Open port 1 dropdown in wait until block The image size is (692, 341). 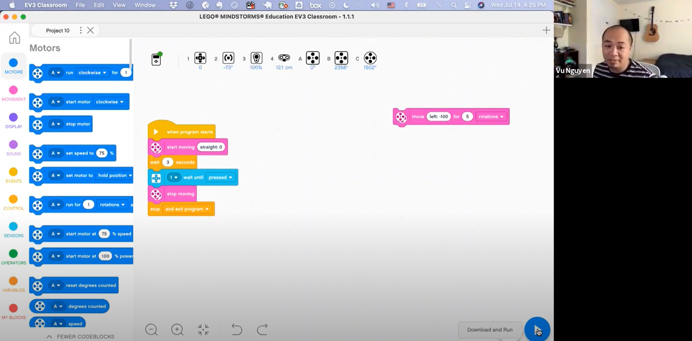pos(173,177)
